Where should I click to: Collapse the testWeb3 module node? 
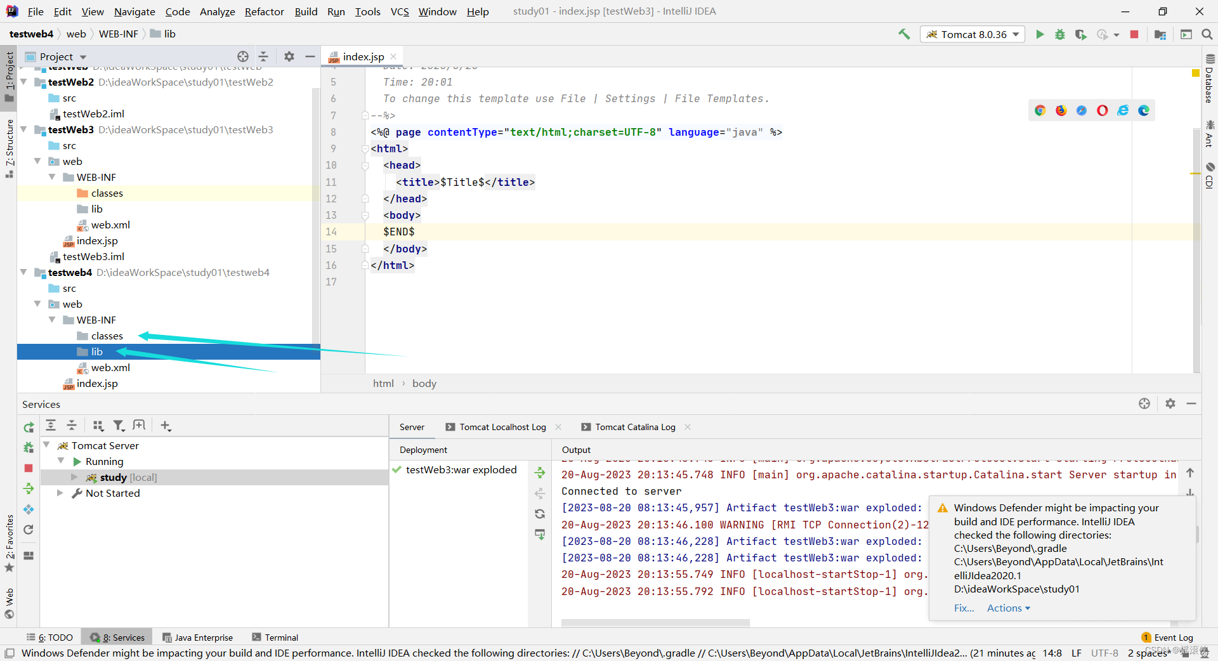(23, 129)
